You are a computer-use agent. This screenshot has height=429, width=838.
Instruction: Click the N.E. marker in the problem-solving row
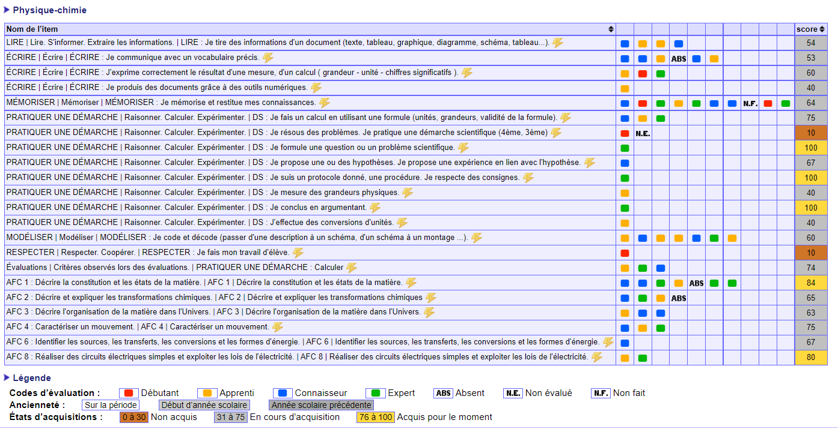tap(643, 133)
